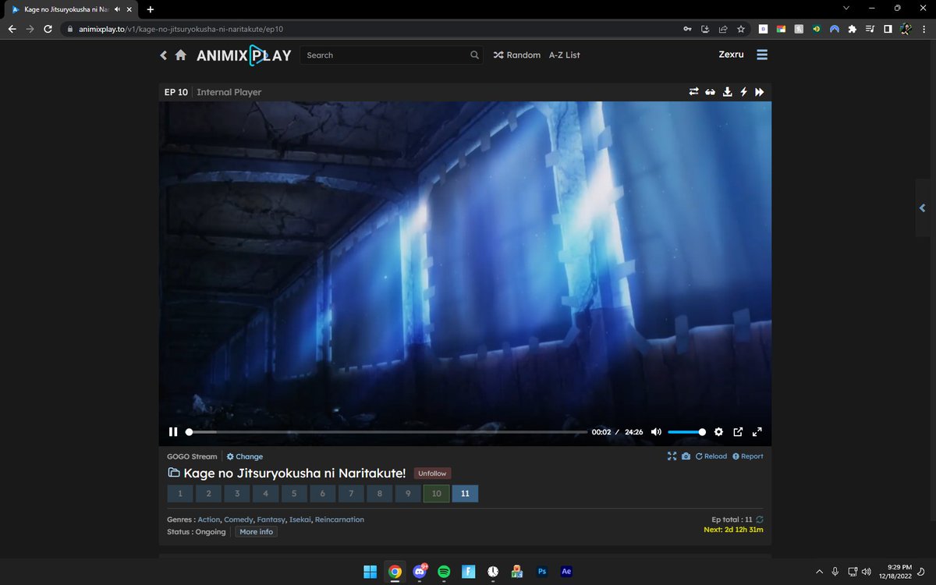Open the site hamburger menu
Image resolution: width=936 pixels, height=585 pixels.
[x=762, y=55]
